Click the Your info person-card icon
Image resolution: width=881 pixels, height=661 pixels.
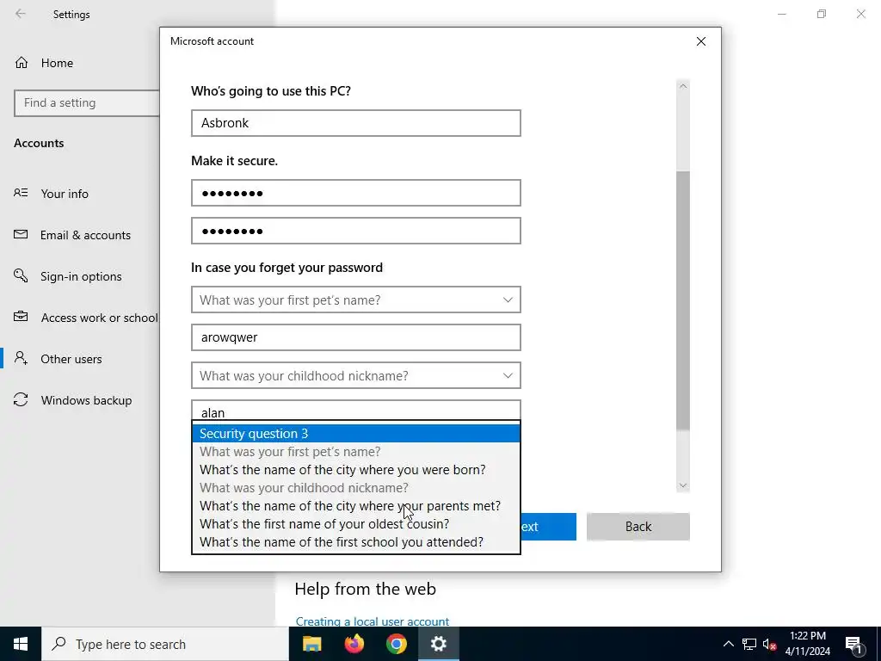[x=21, y=193]
